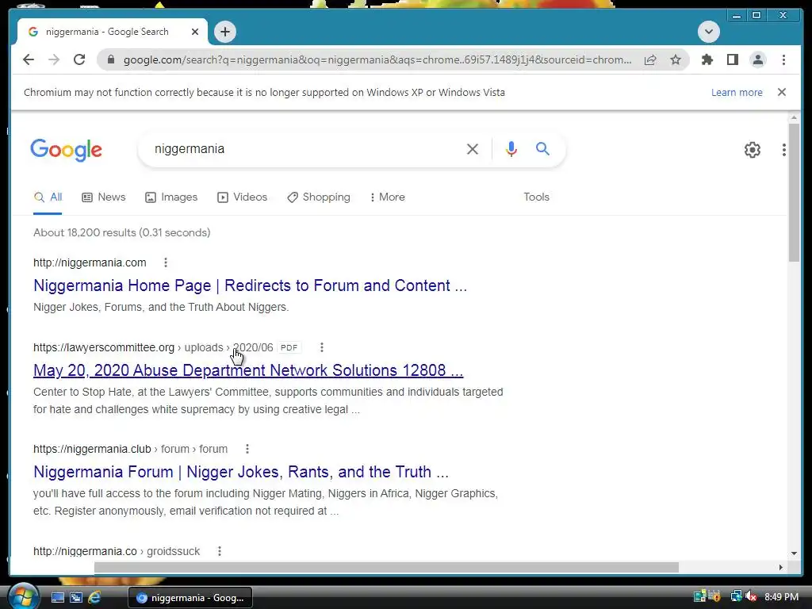This screenshot has height=609, width=812.
Task: Reload the page with the refresh icon
Action: (79, 59)
